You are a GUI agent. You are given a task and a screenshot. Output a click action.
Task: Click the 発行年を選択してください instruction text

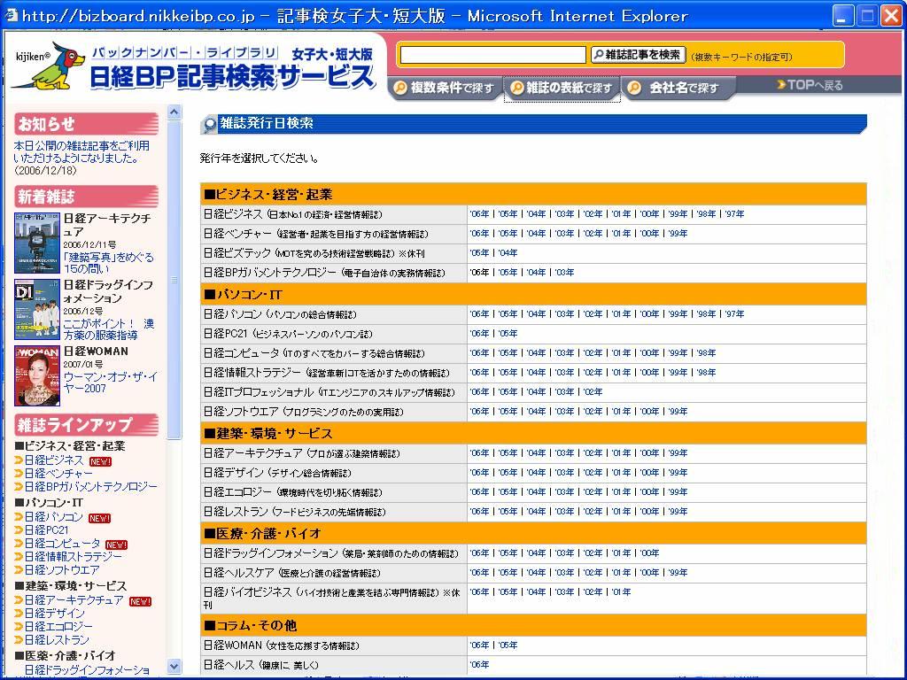click(259, 158)
